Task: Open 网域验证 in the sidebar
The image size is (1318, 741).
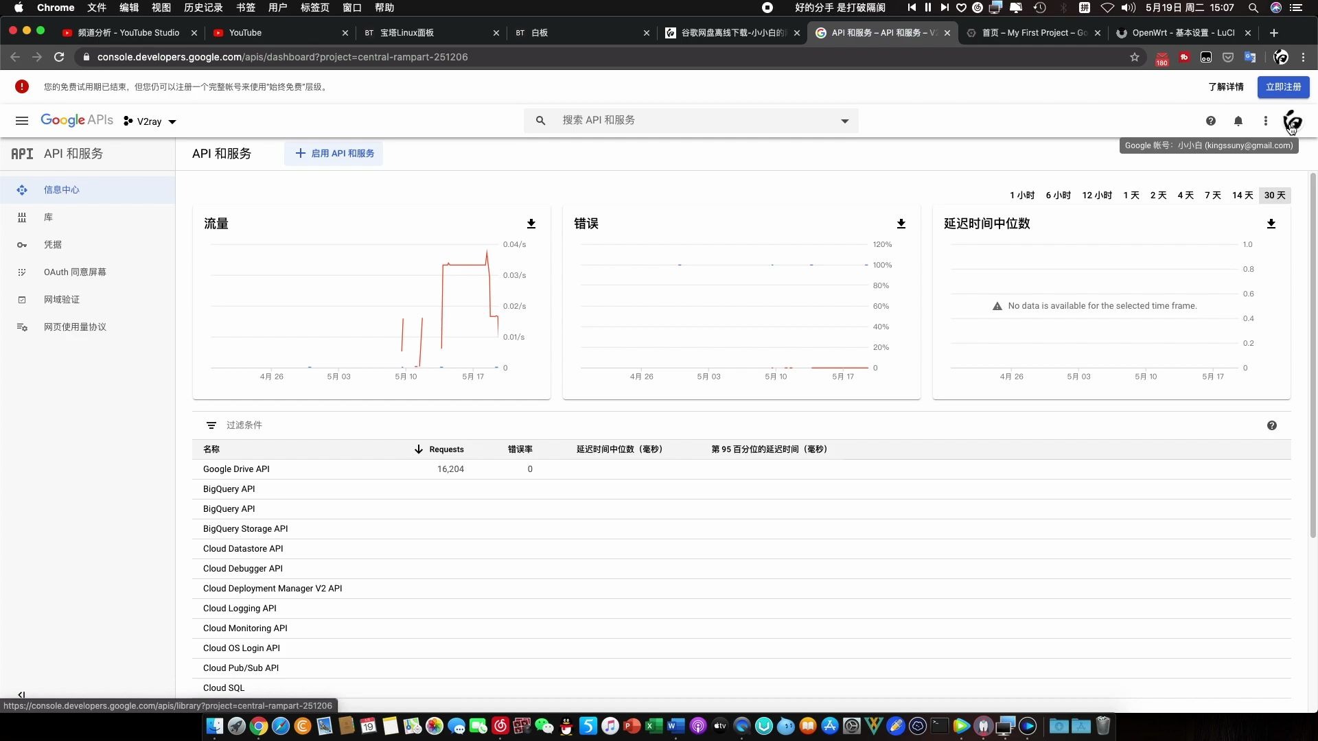Action: 88,299
